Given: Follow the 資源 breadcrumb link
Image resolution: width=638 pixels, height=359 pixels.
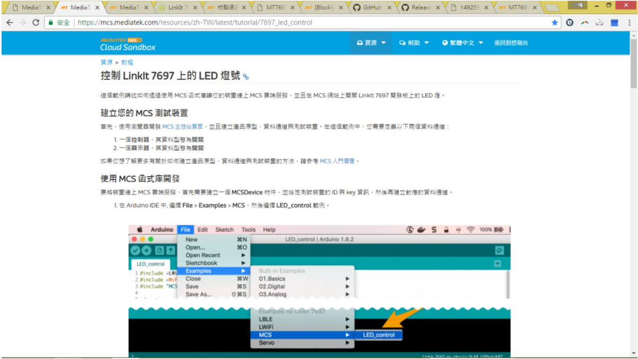Looking at the screenshot, I should point(106,62).
